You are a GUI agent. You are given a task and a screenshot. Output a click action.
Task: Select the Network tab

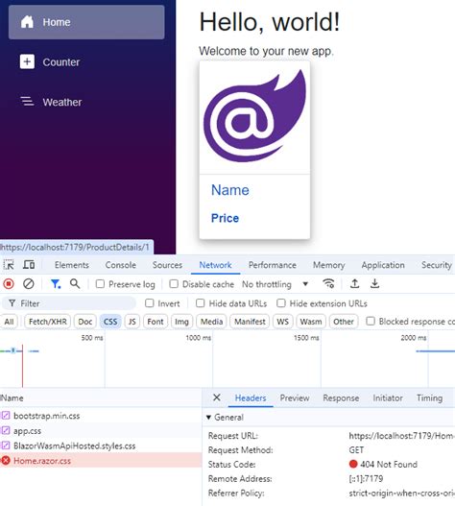215,265
